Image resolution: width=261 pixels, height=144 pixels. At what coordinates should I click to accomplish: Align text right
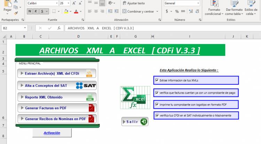coord(102,11)
